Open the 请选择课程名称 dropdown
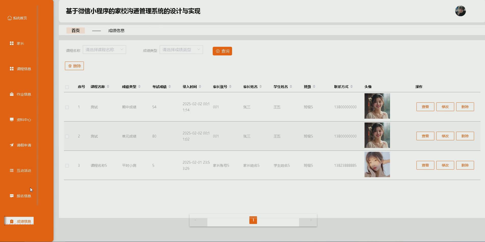This screenshot has height=242, width=485. point(104,50)
